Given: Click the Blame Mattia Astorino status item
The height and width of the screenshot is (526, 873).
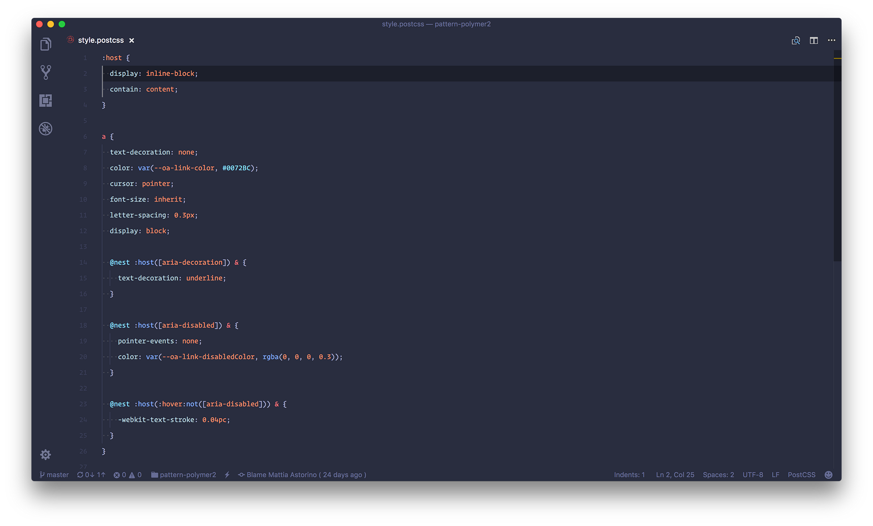Looking at the screenshot, I should tap(302, 475).
